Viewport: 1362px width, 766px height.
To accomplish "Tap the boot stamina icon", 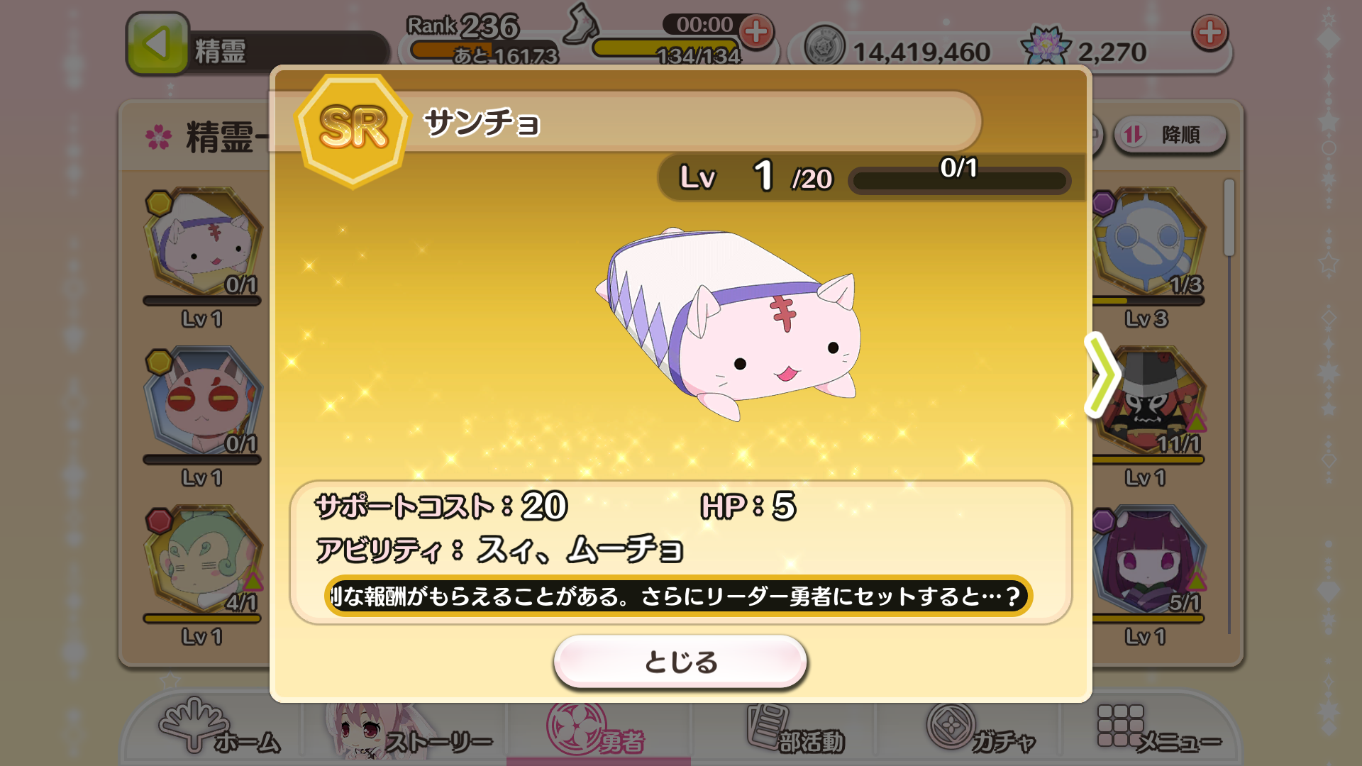I will click(x=582, y=23).
